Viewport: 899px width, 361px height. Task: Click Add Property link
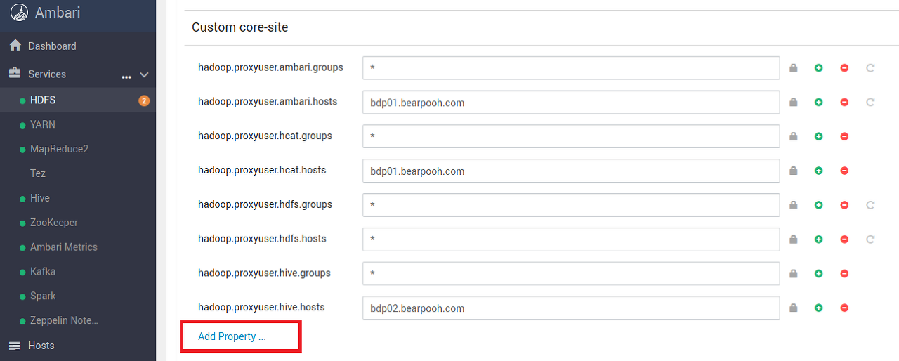click(x=232, y=336)
